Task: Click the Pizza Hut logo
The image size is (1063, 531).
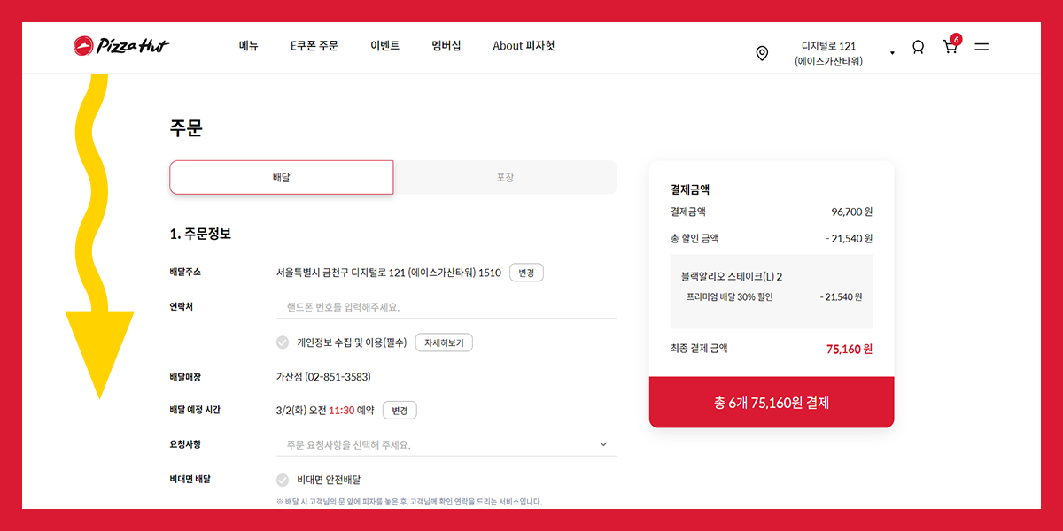Action: point(120,46)
